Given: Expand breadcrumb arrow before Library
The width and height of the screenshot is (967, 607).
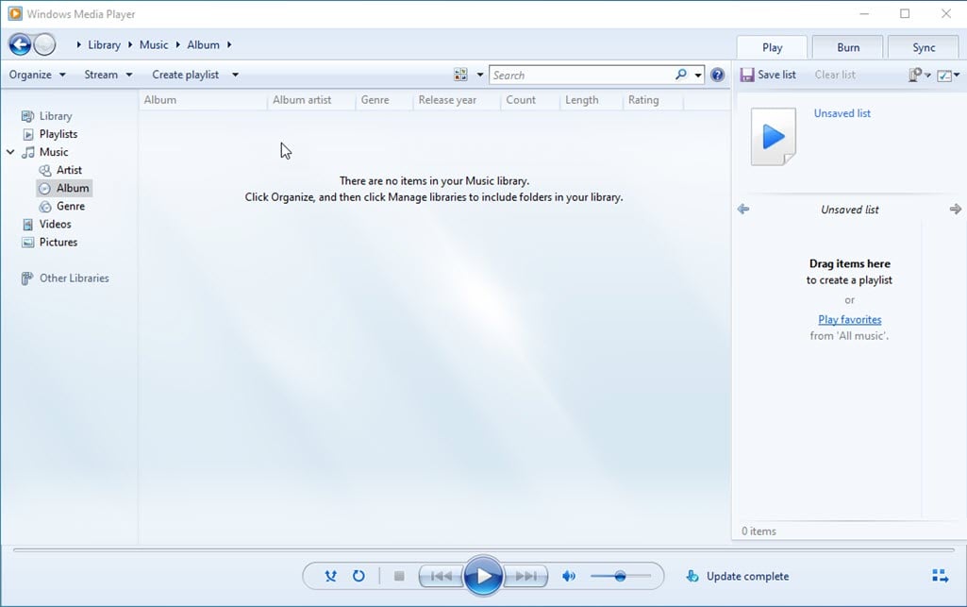Looking at the screenshot, I should [x=79, y=44].
